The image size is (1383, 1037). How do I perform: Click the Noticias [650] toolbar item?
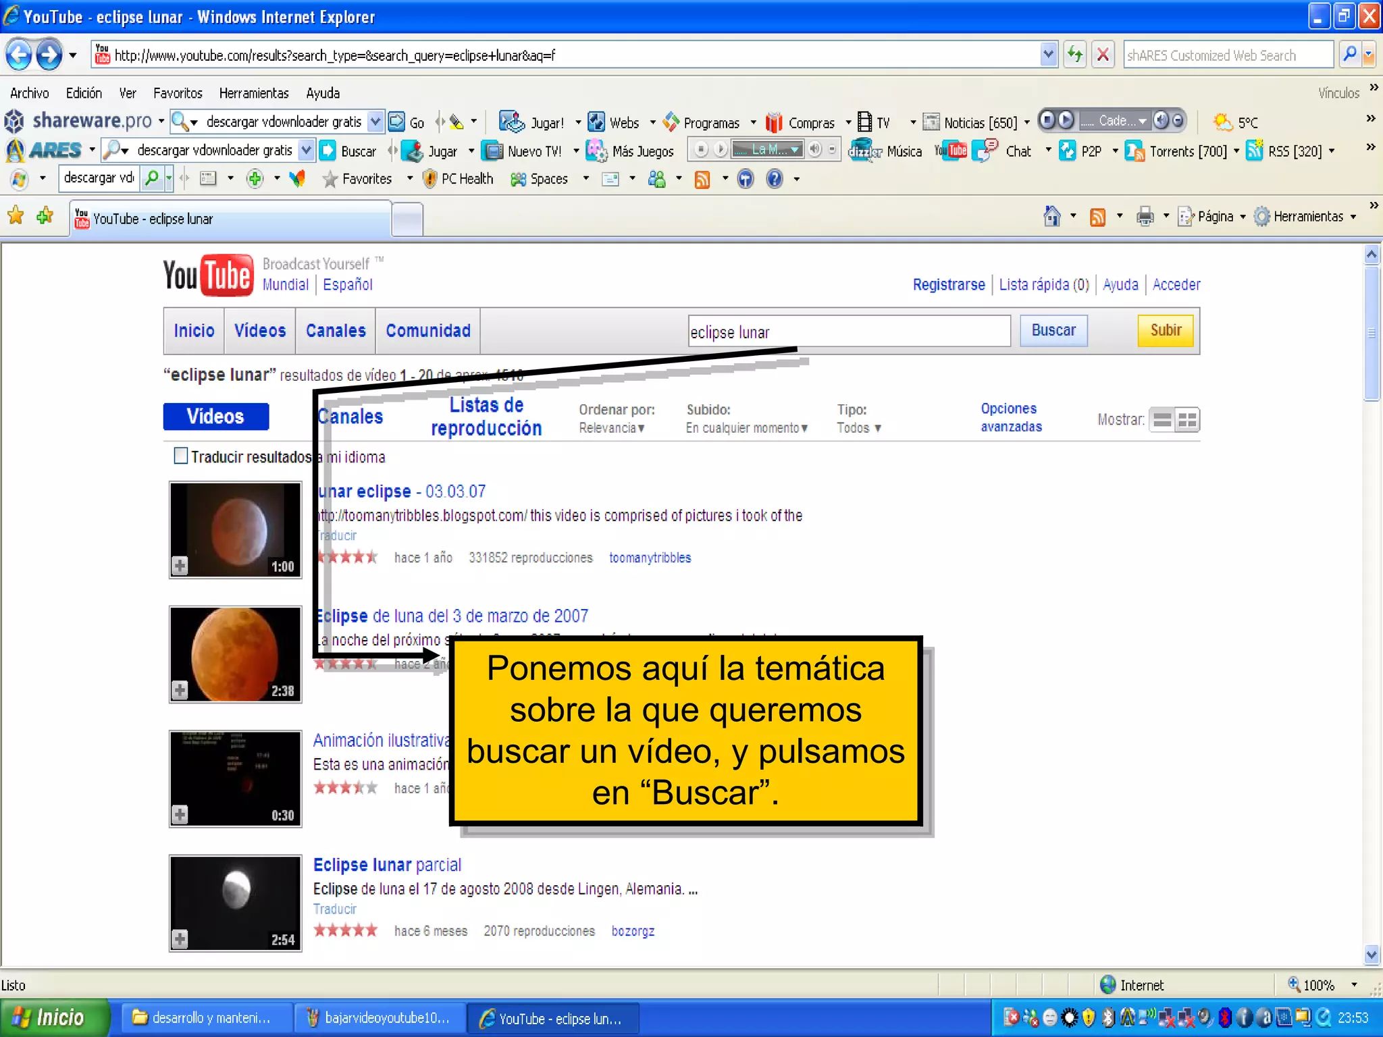pos(971,122)
